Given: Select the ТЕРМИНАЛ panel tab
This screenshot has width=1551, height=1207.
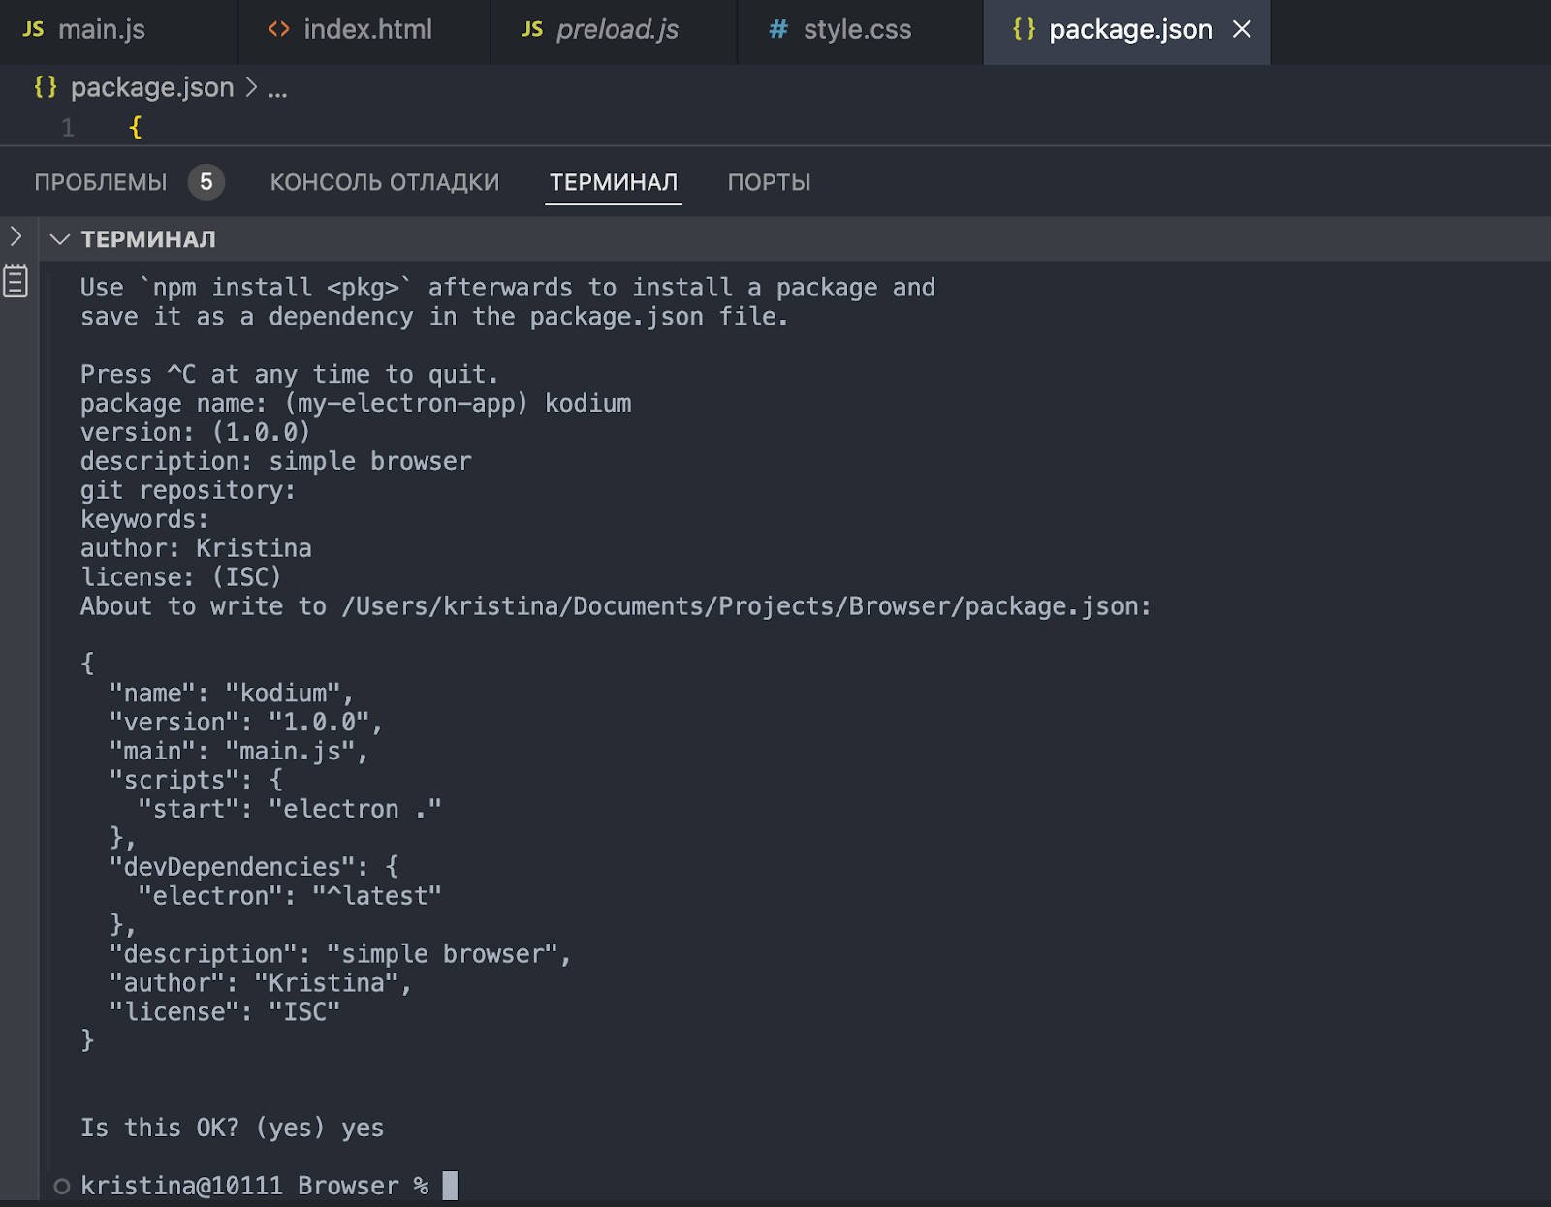Looking at the screenshot, I should (614, 182).
